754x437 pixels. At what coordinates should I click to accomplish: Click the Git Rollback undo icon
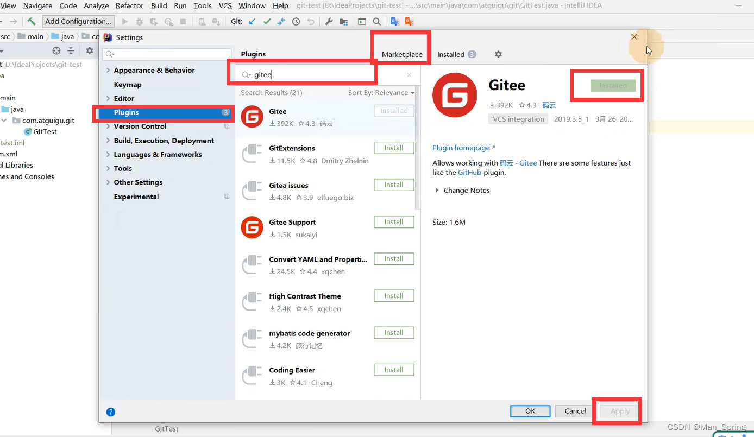[311, 22]
